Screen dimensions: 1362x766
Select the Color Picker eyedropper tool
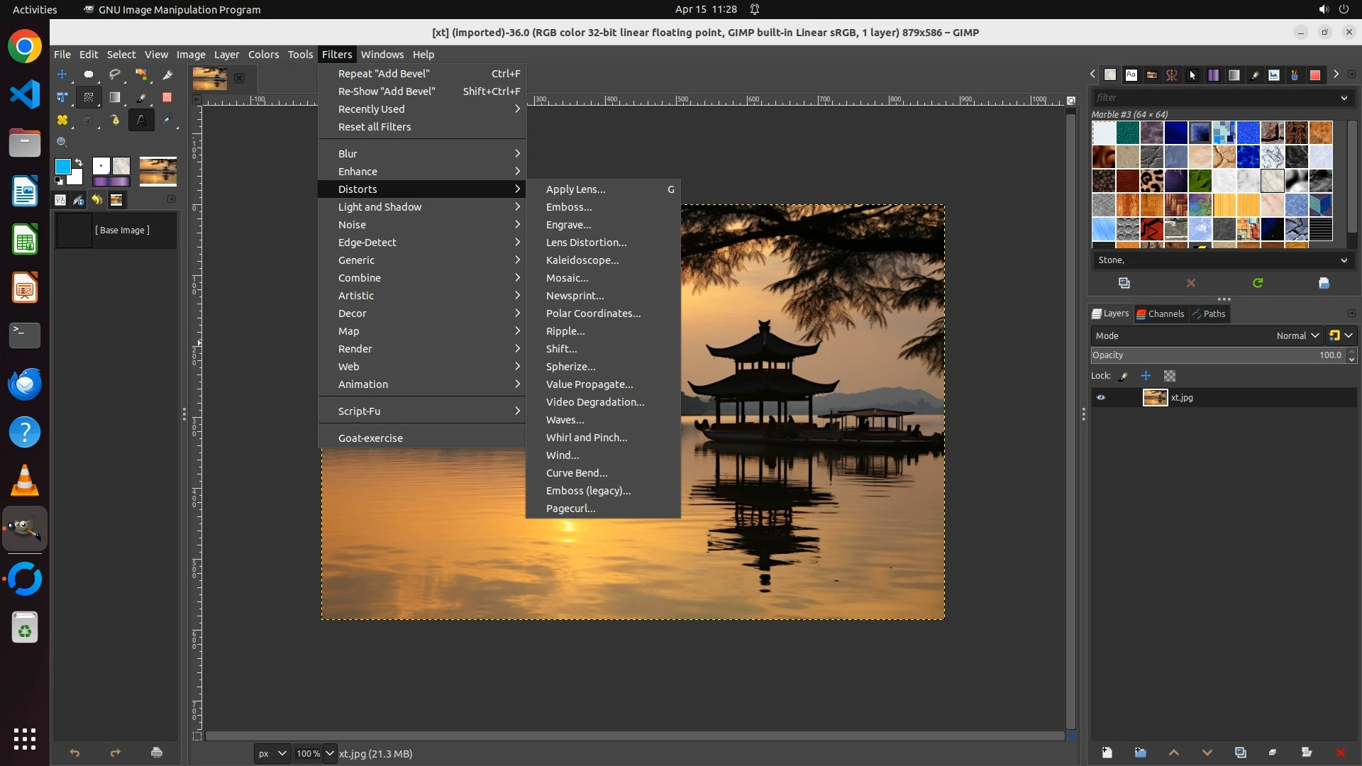point(167,121)
